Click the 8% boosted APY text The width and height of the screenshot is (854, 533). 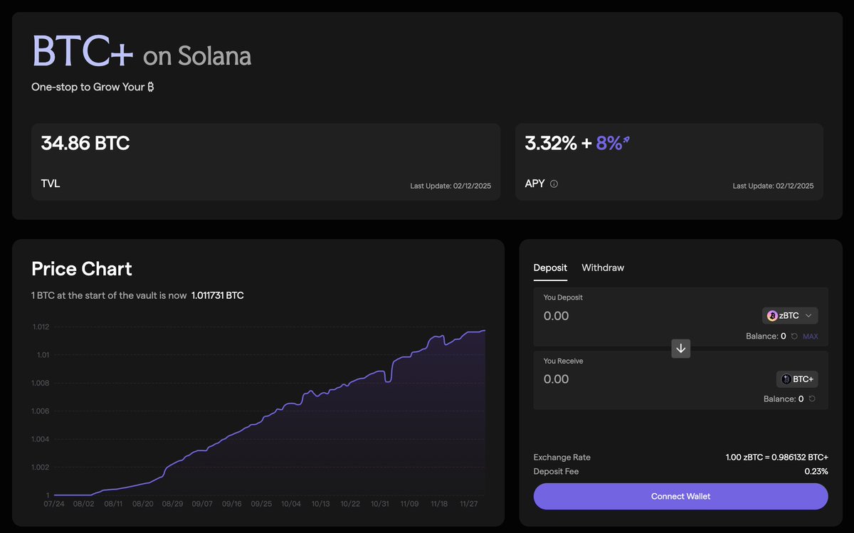[609, 143]
